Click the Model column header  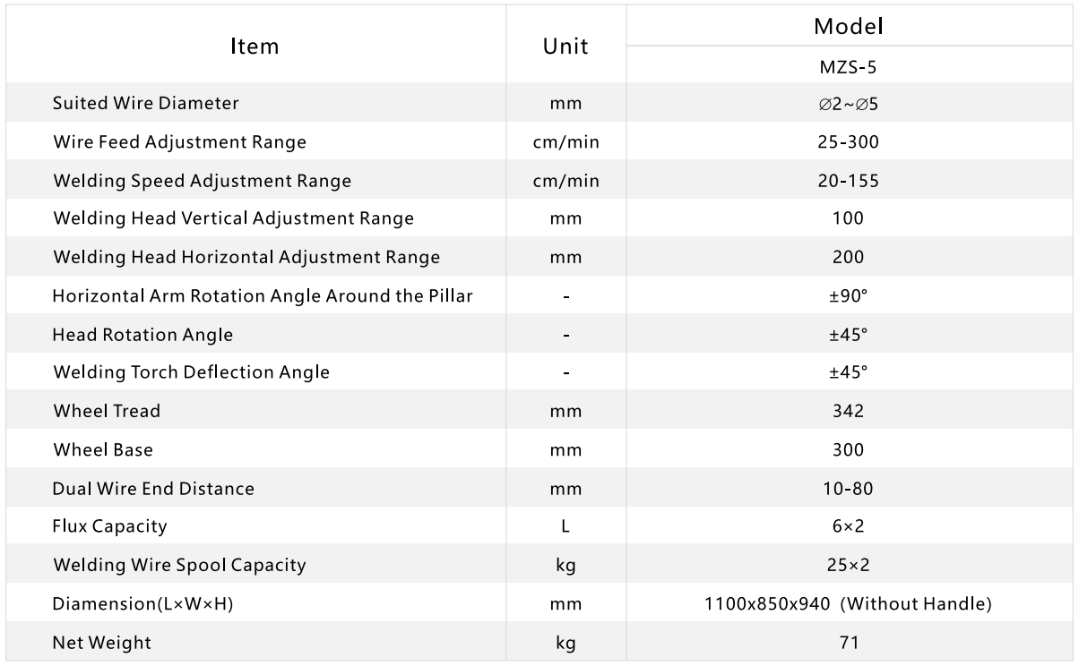click(848, 26)
